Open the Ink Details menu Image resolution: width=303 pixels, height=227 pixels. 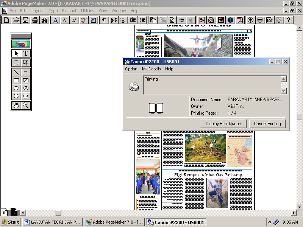[x=151, y=69]
